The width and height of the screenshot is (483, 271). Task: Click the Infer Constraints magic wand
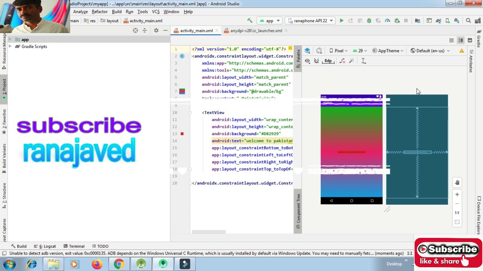pos(351,61)
